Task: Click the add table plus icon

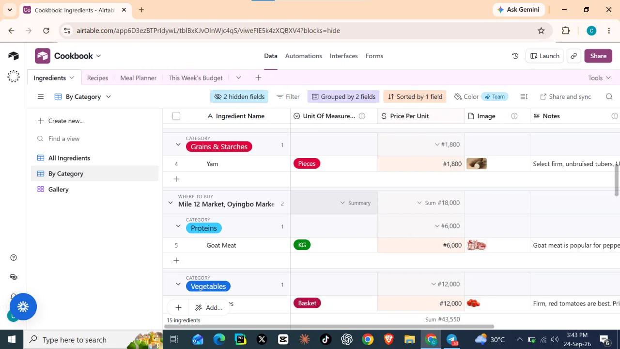Action: (258, 78)
